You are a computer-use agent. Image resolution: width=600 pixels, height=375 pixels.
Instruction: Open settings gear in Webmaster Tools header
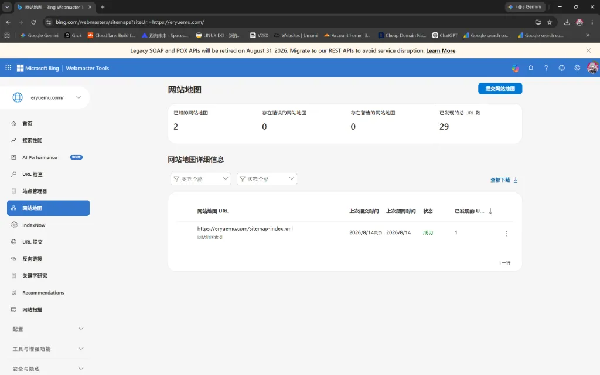tap(577, 68)
